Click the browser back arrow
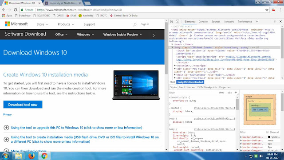 click(4, 10)
